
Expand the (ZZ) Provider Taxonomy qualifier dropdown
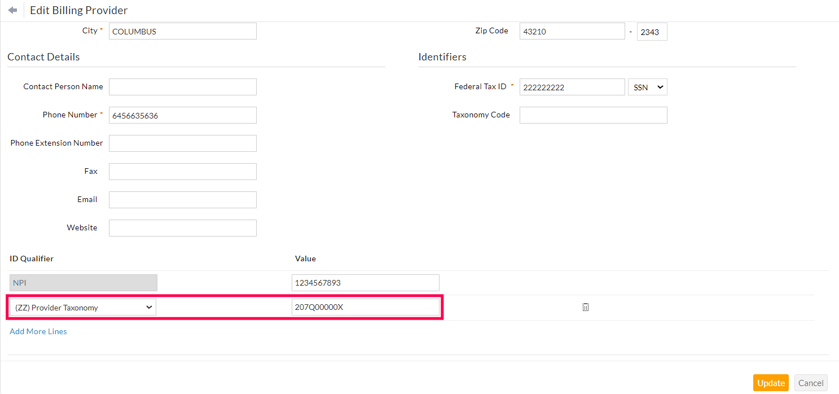(x=83, y=307)
